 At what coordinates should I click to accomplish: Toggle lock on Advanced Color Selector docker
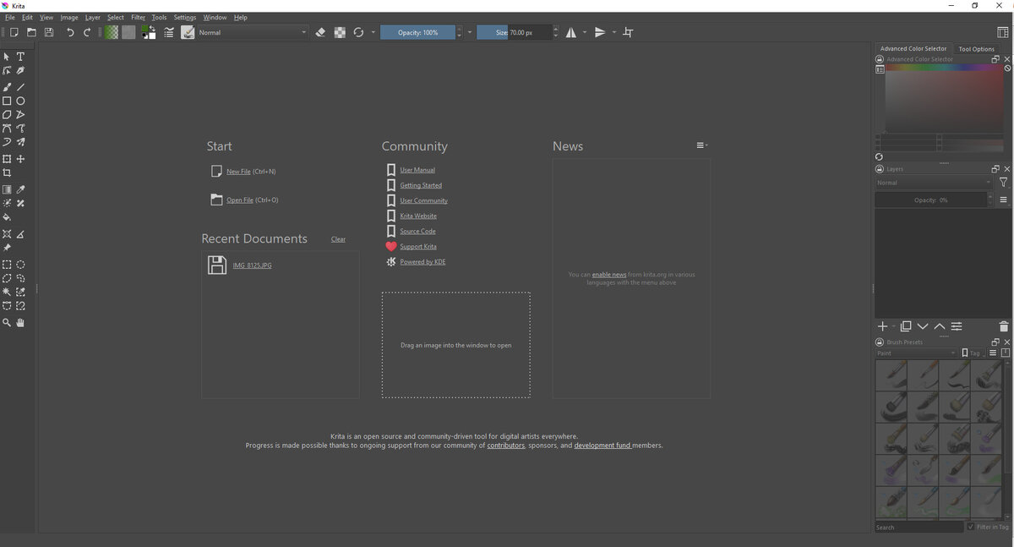click(880, 59)
